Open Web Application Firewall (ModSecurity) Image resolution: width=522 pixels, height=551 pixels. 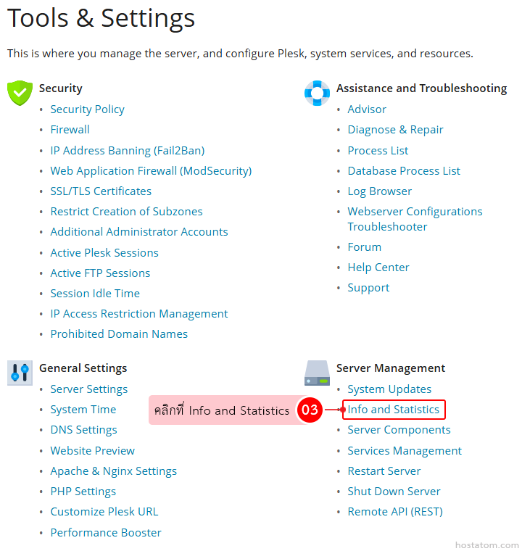(151, 171)
